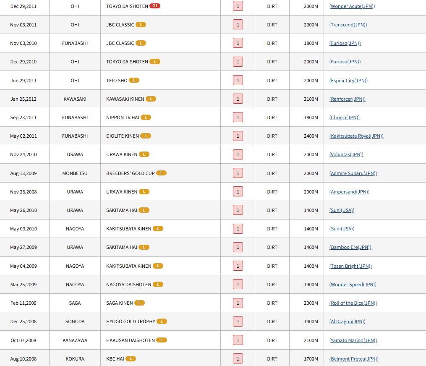Click the L badge beside Nippon TV Hai
This screenshot has width=426, height=366.
click(x=146, y=117)
